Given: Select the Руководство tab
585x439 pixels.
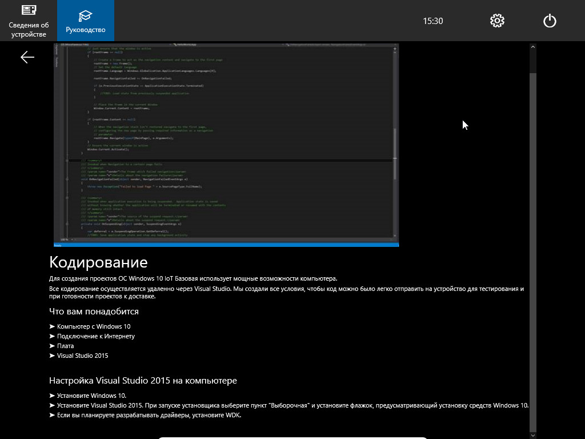Looking at the screenshot, I should (86, 21).
